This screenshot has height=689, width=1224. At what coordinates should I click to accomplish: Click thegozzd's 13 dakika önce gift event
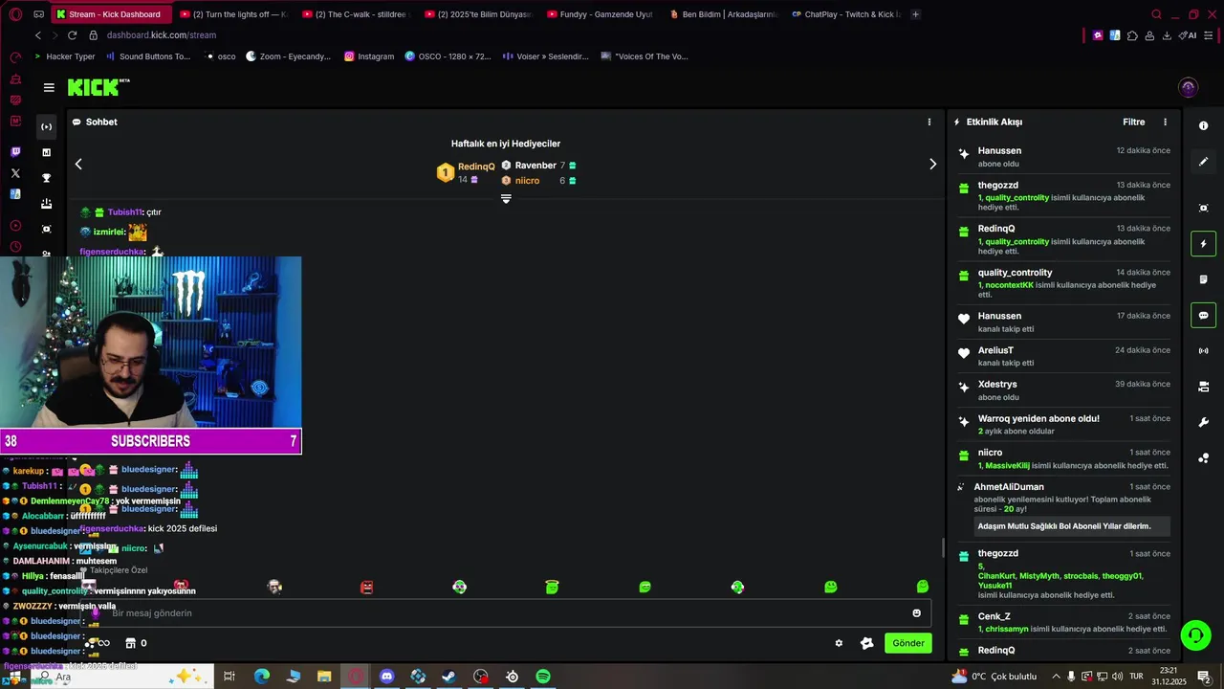[1063, 196]
